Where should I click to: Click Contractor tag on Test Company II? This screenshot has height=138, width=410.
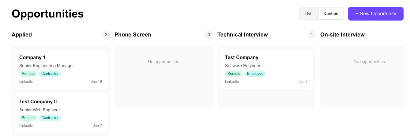coord(50,118)
